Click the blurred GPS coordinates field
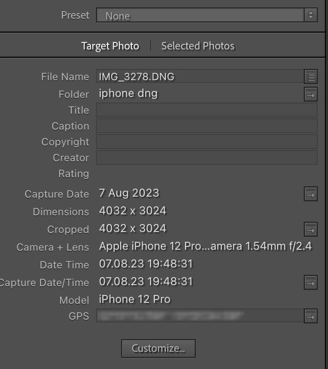Viewport: 328px width, 369px height. click(199, 317)
